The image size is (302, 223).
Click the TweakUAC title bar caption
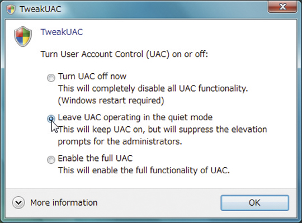[x=40, y=10]
